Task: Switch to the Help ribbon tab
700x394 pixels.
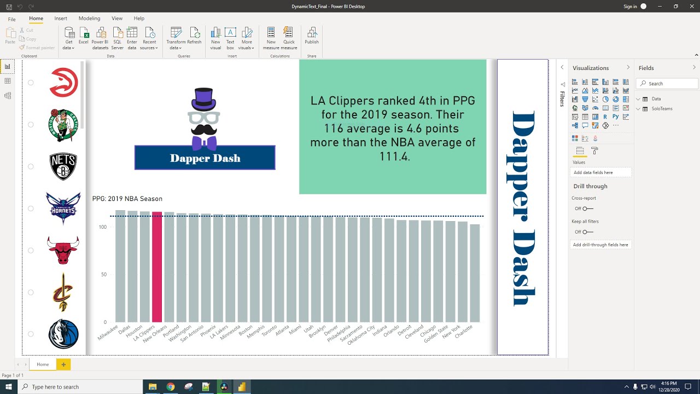Action: (139, 19)
